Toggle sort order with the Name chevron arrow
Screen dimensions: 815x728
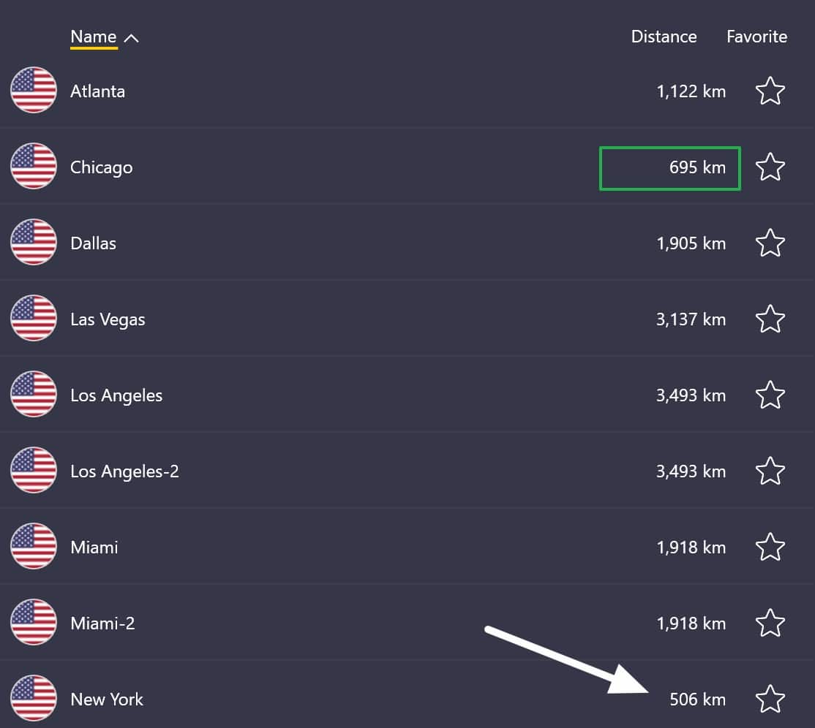132,38
